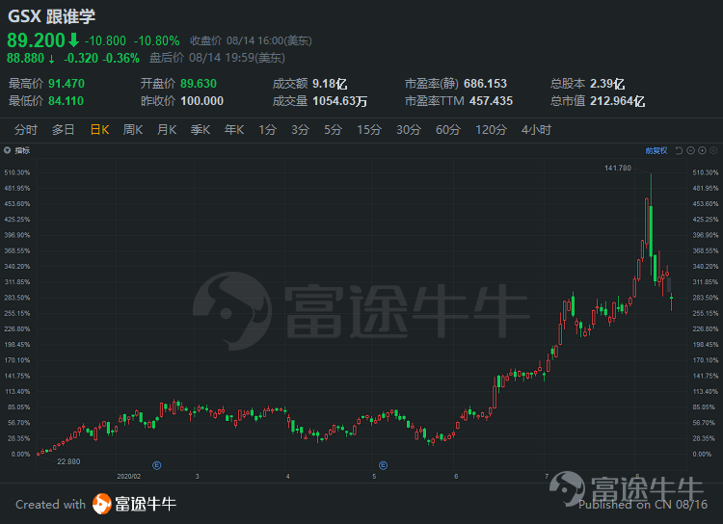
Task: Zoom out chart with minus circle icon
Action: [x=690, y=150]
